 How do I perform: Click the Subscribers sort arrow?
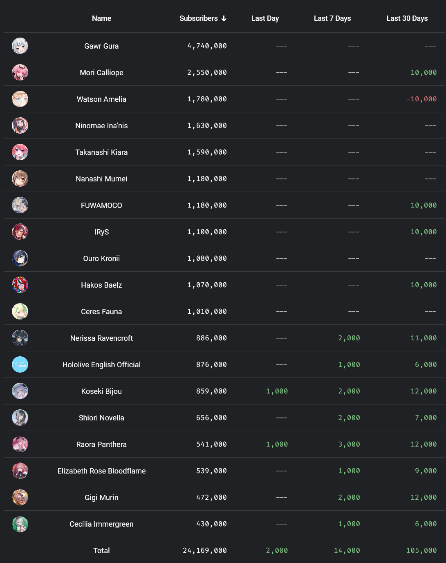pos(224,18)
